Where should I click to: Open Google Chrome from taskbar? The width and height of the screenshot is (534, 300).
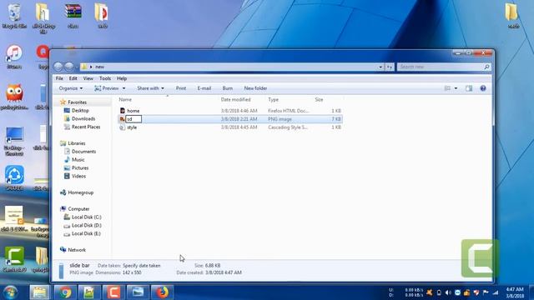(x=65, y=292)
